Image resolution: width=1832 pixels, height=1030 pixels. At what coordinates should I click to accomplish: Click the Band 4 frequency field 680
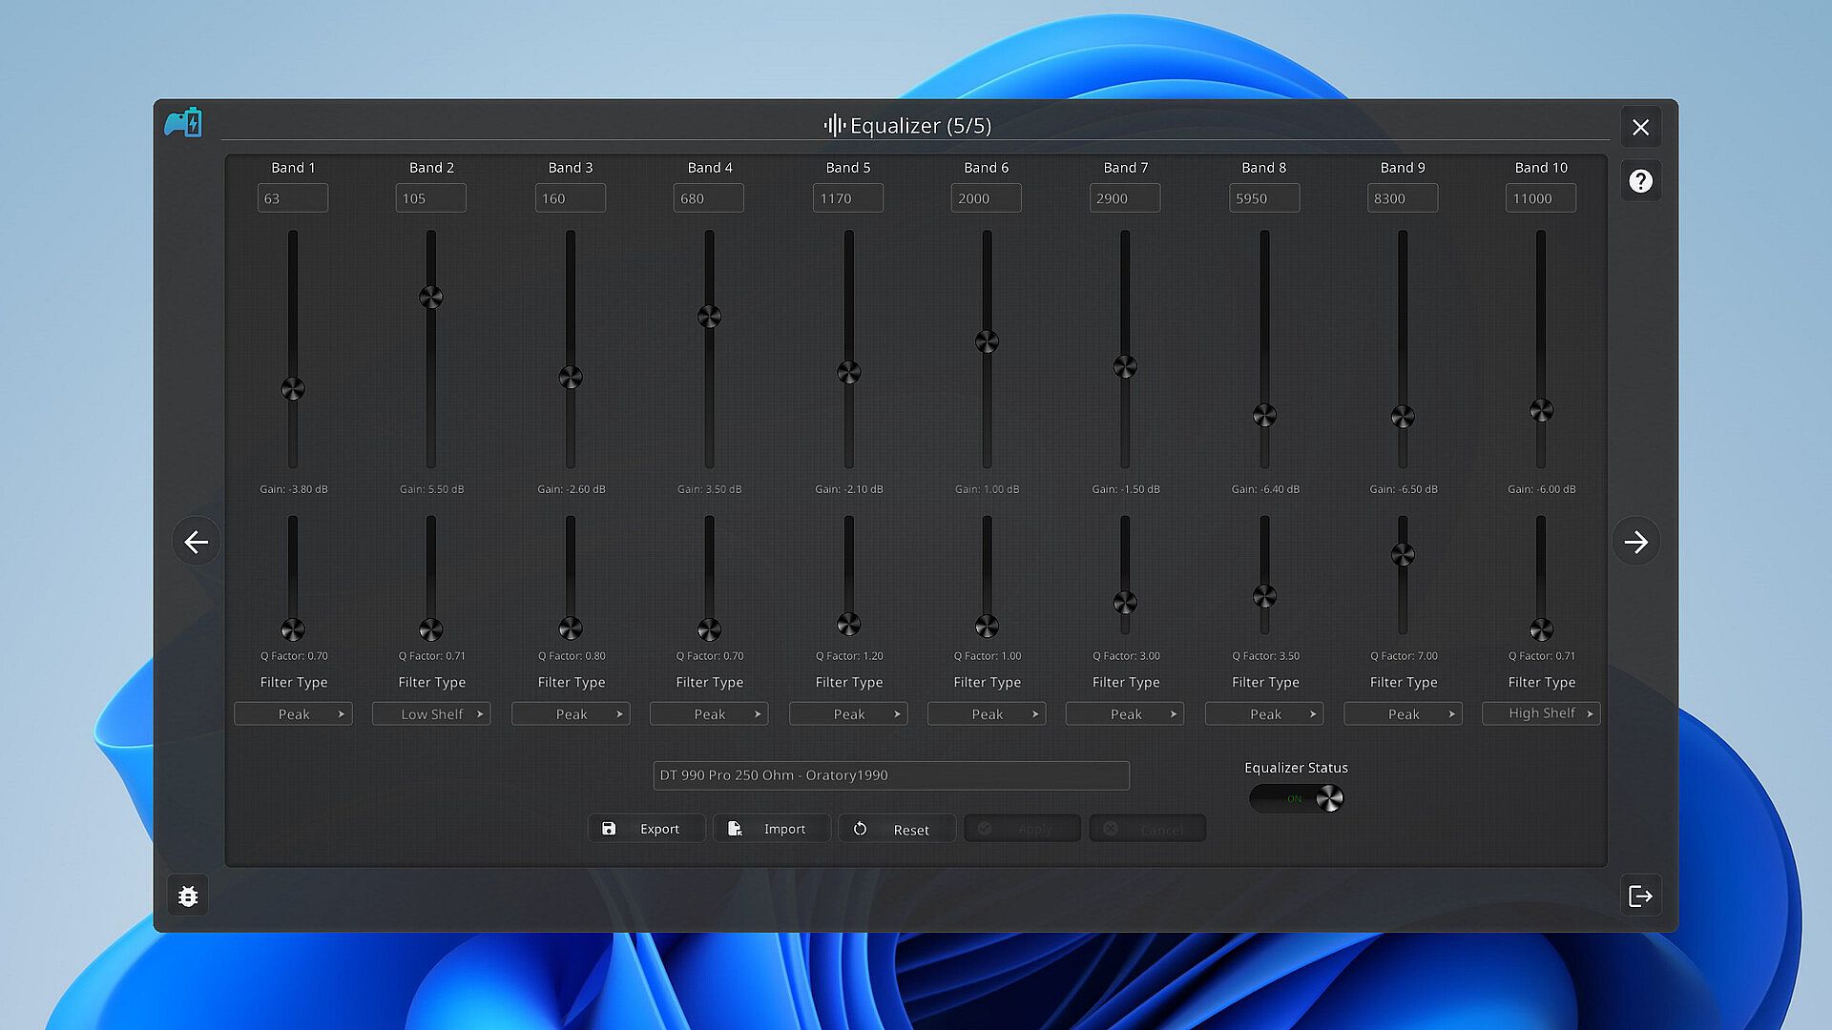(708, 198)
